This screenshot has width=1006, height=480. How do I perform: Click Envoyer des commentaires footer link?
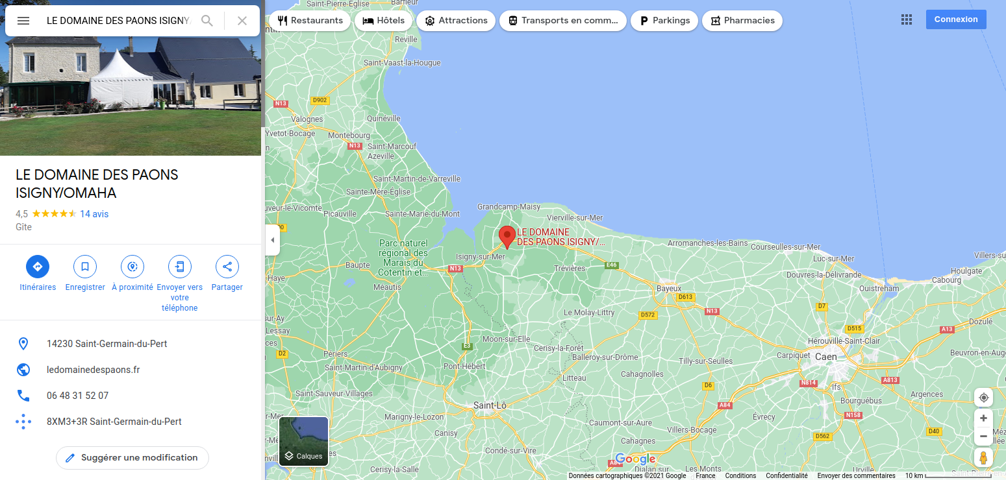(857, 475)
